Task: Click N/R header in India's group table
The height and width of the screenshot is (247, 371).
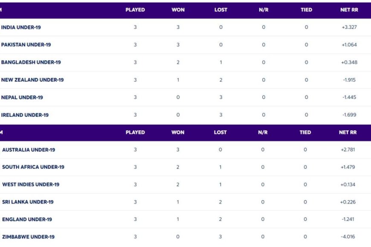Action: pyautogui.click(x=263, y=10)
